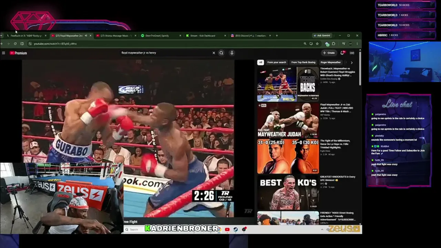Image resolution: width=441 pixels, height=248 pixels.
Task: Run search with the magnifier button
Action: [221, 53]
